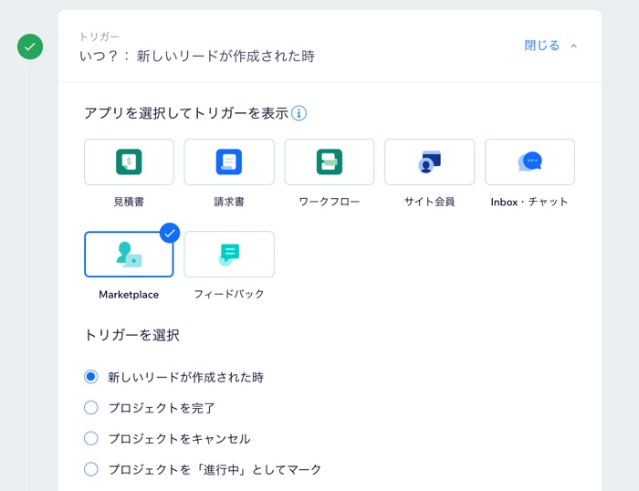Select the Inbox・チャット app icon
Image resolution: width=639 pixels, height=491 pixels.
529,162
